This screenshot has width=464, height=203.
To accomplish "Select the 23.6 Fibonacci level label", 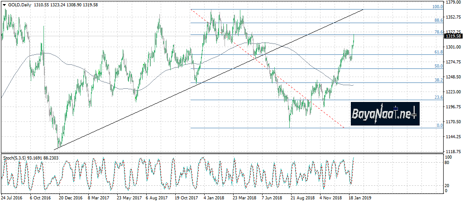I will click(438, 97).
